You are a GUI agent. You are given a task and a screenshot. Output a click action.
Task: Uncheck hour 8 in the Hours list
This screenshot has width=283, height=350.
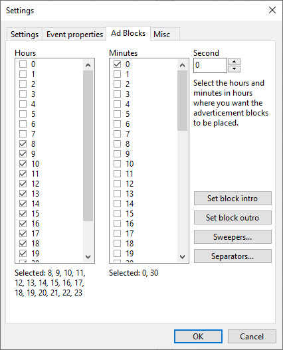click(x=23, y=144)
